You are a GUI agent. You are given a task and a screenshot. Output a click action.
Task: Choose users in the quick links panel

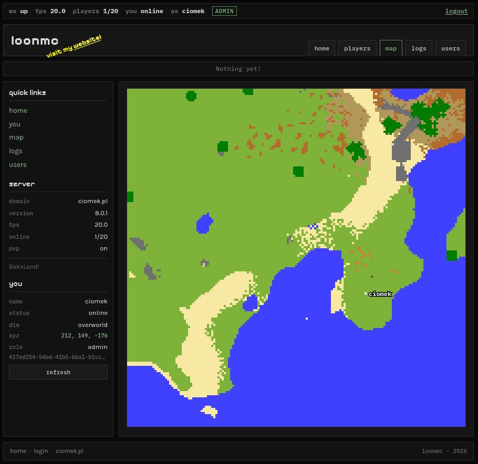point(18,164)
